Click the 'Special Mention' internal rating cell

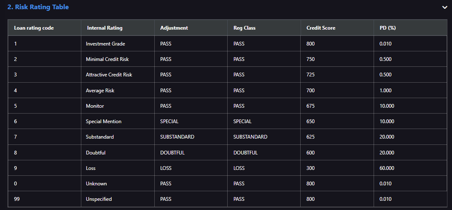(118, 121)
